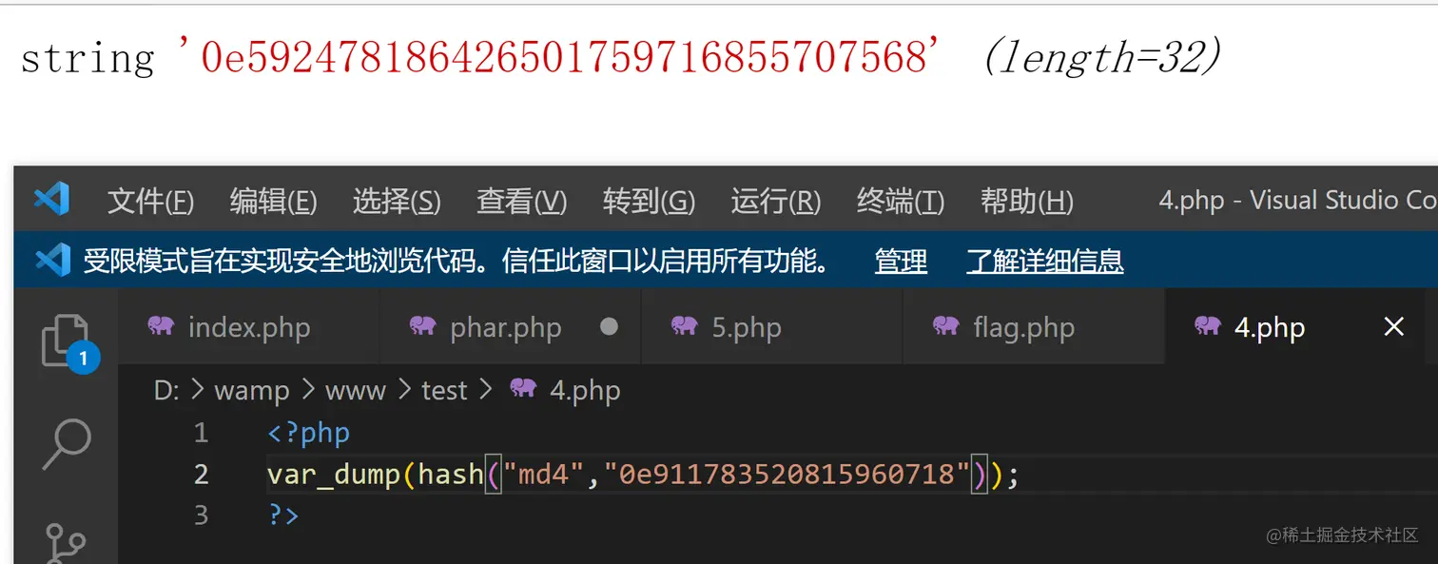Screen dimensions: 1438x564
Task: Click line 2 of the code editor
Action: point(643,474)
